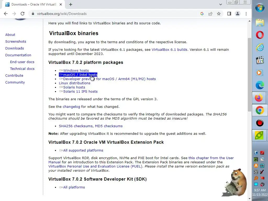Open the Linux distributions link

(x=75, y=83)
